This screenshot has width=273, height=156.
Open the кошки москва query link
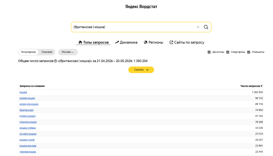(x=28, y=146)
